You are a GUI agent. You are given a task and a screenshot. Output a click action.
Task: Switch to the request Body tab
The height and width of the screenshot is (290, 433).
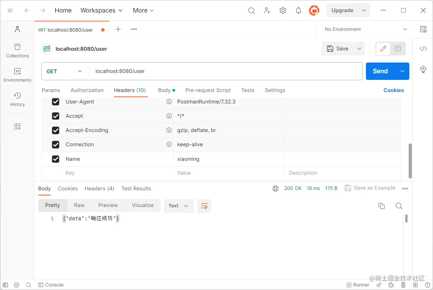click(166, 90)
